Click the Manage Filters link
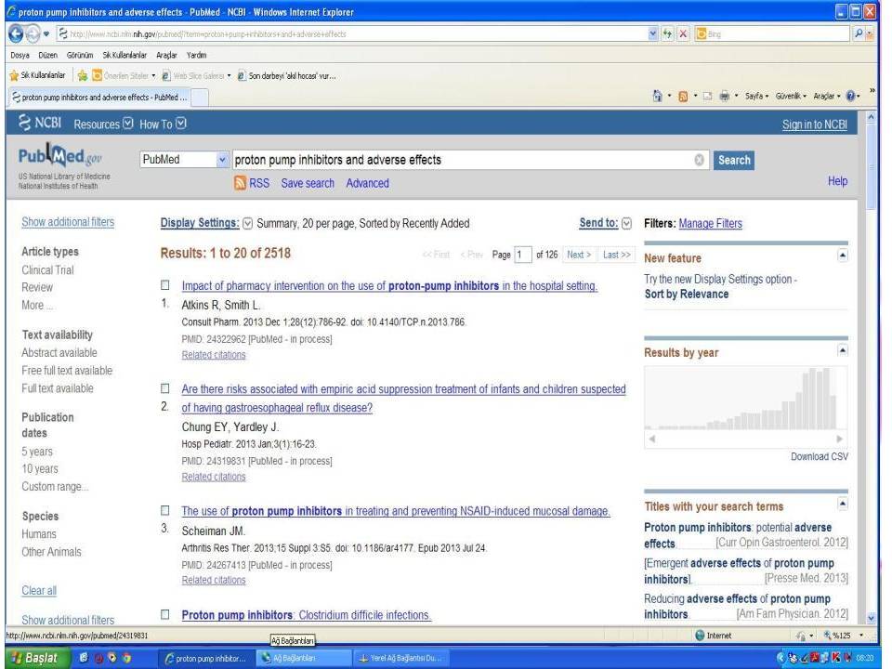892x669 pixels. (710, 224)
